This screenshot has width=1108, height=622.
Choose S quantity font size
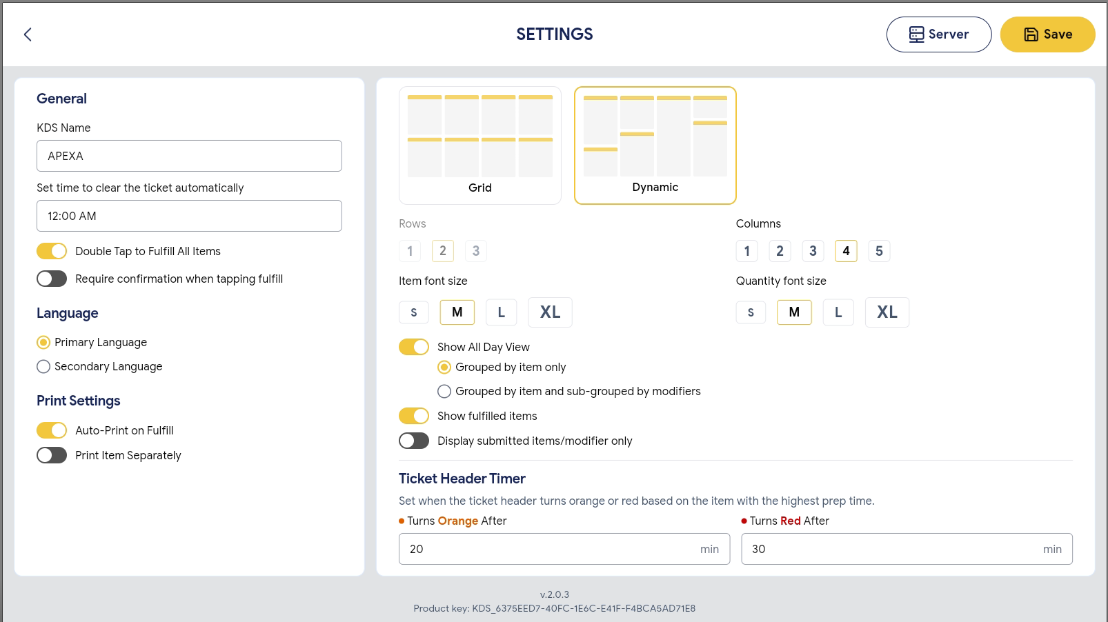click(751, 312)
